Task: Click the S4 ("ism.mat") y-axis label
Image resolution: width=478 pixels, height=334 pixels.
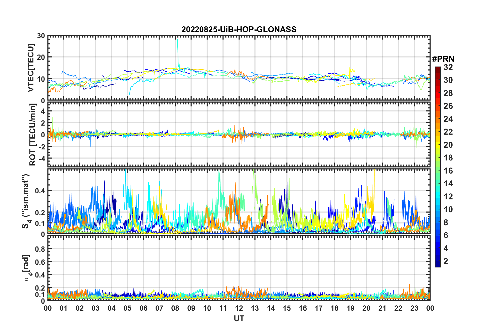Action: 26,201
